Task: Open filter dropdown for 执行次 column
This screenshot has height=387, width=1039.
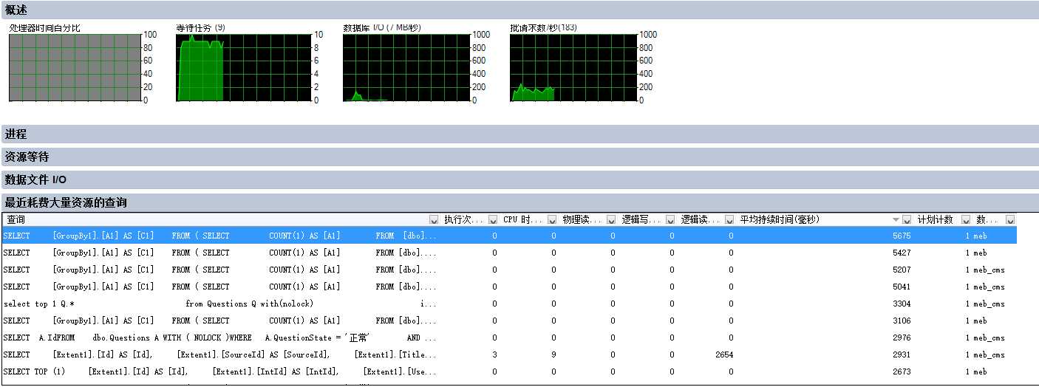Action: (x=493, y=220)
